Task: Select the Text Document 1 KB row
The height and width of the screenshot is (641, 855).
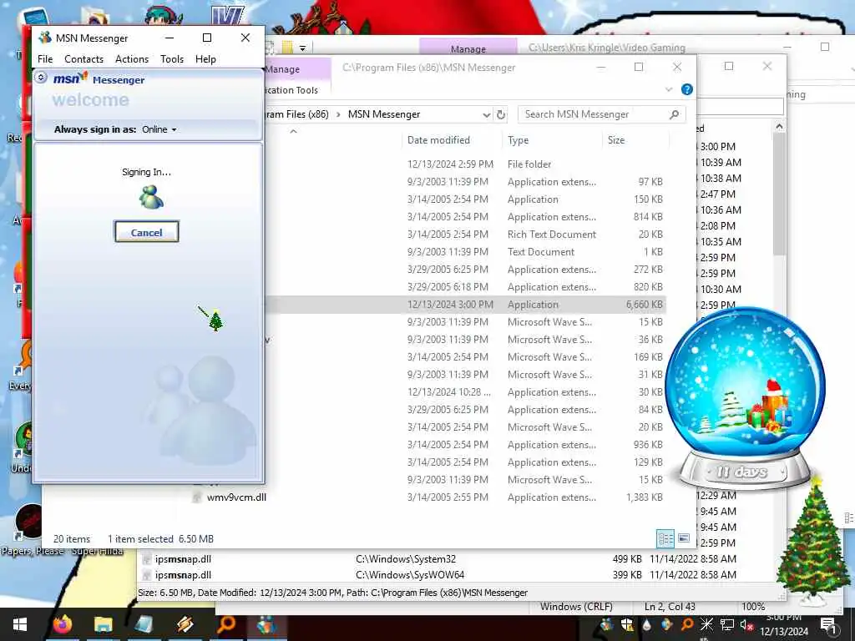Action: click(466, 252)
